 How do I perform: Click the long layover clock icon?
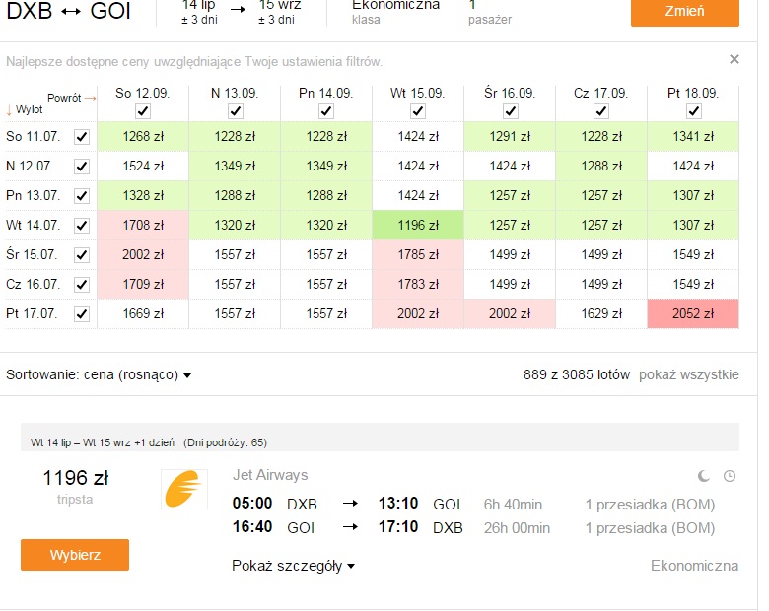tap(730, 476)
